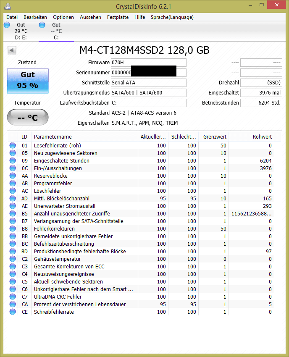Click the disk title M4-CT128M4SSD2 128,0 GB
289x357 pixels.
click(144, 50)
